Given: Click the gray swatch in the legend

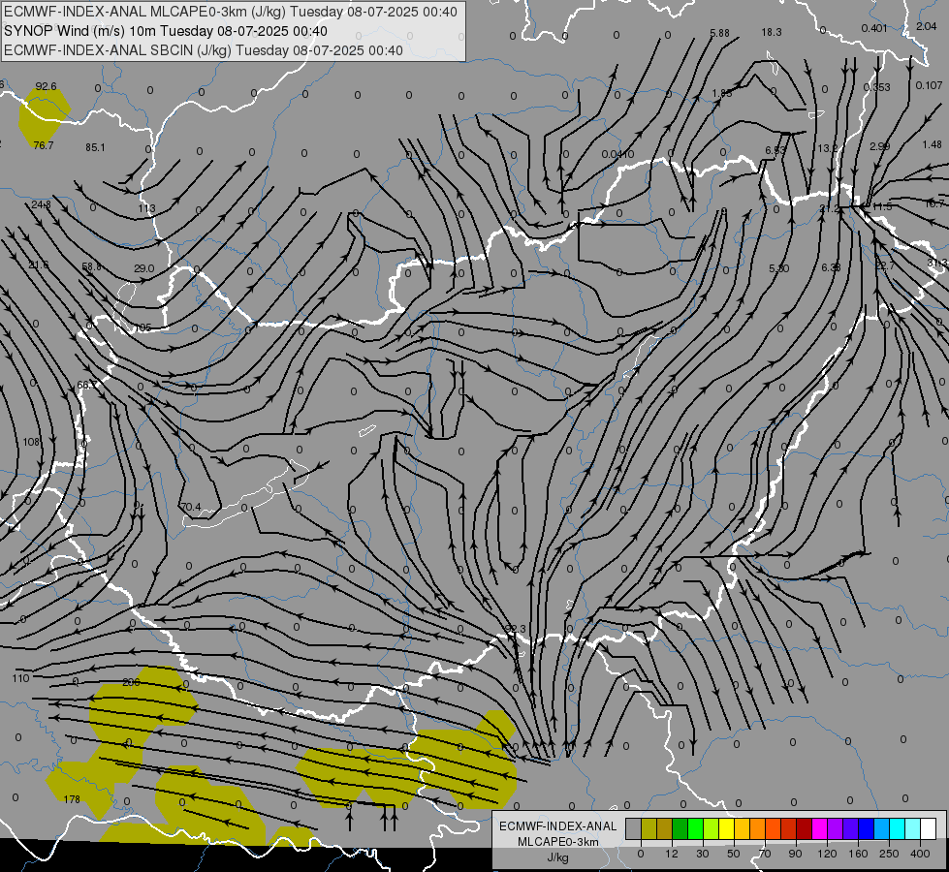Looking at the screenshot, I should (634, 828).
